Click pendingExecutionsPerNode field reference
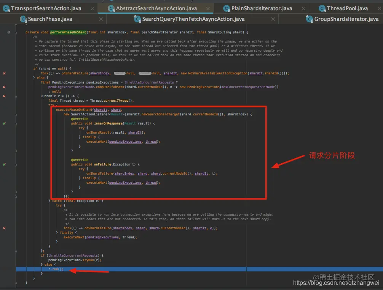This screenshot has width=383, height=290. point(71,87)
